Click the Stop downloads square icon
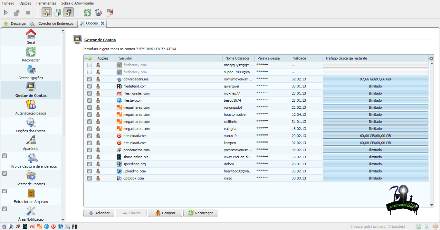 point(28,13)
